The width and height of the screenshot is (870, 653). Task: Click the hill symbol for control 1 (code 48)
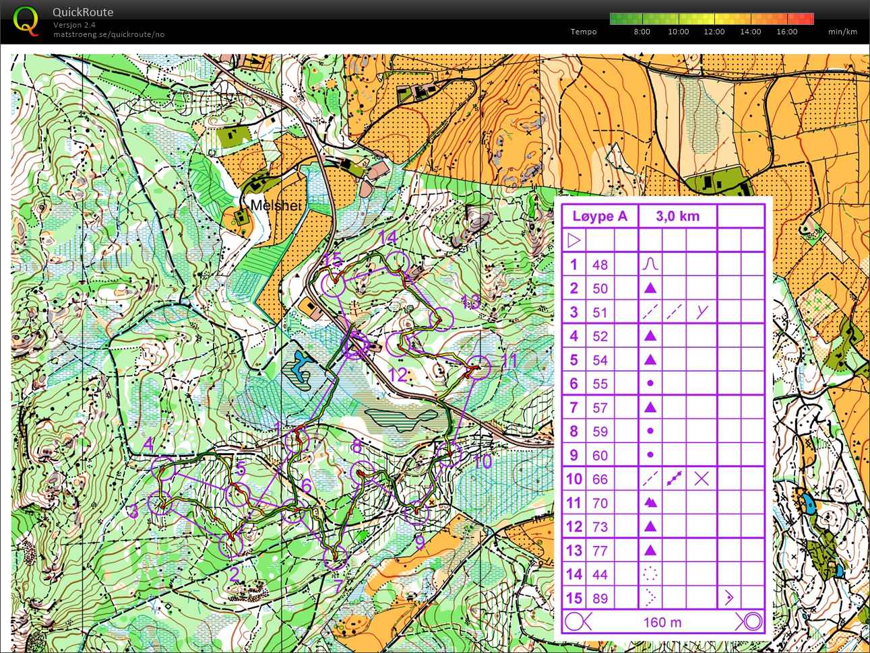point(650,264)
